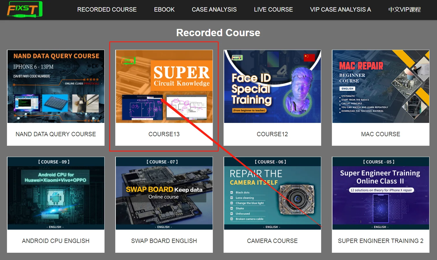Screen dimensions: 437x260
Task: Open the Course-05 Super Engineer Training thumbnail
Action: (381, 193)
